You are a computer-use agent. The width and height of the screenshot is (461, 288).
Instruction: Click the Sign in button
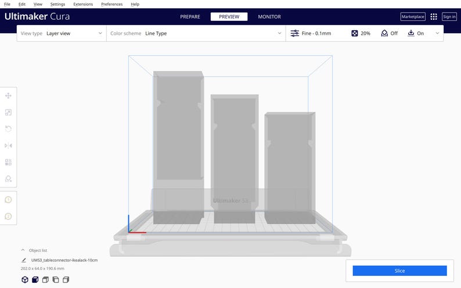(449, 17)
